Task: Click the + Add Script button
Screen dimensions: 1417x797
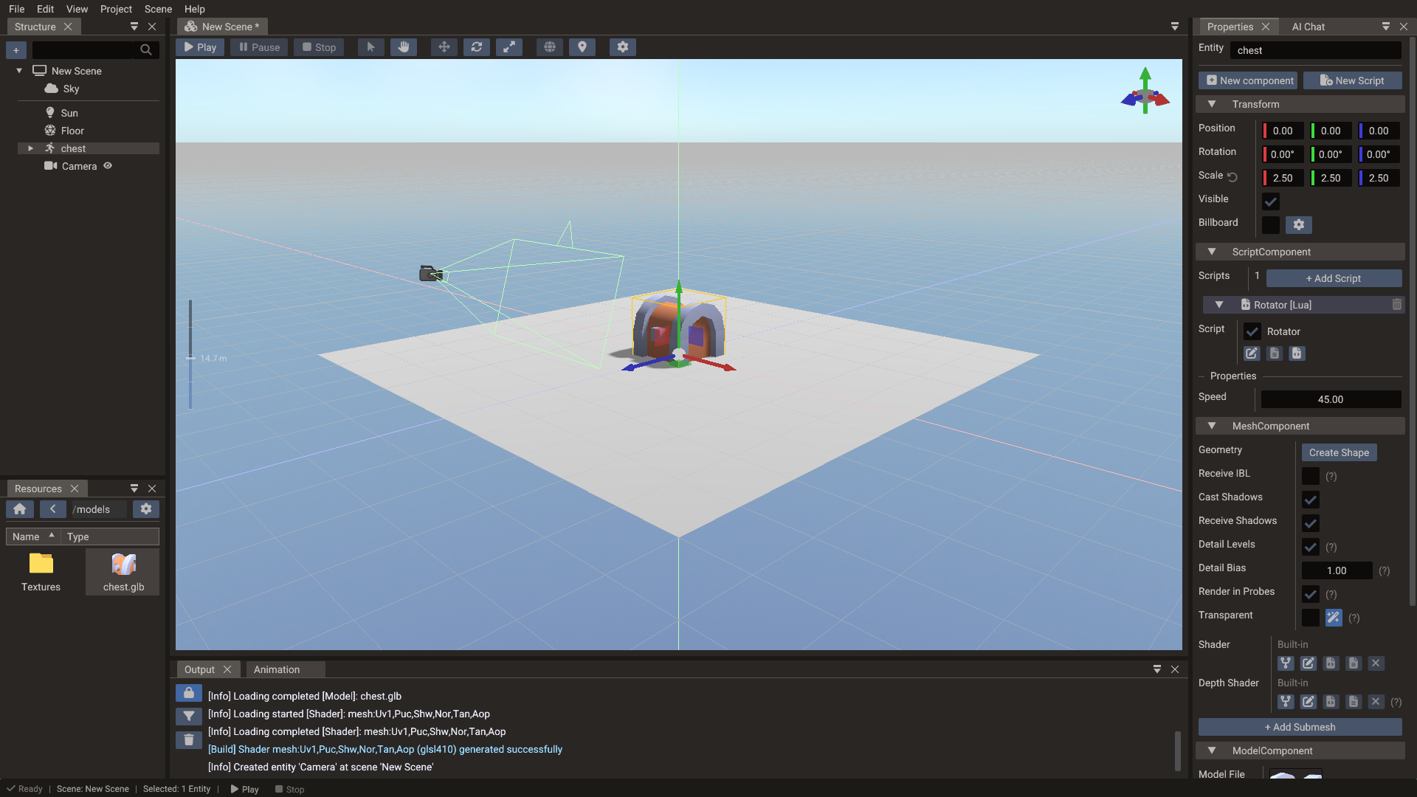Action: (x=1334, y=278)
